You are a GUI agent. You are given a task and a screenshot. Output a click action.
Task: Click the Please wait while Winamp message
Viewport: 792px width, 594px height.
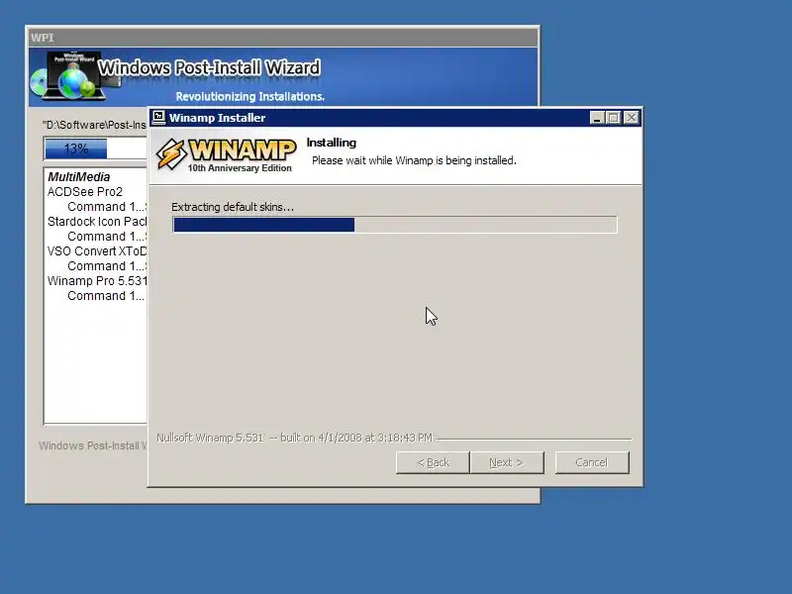click(414, 160)
